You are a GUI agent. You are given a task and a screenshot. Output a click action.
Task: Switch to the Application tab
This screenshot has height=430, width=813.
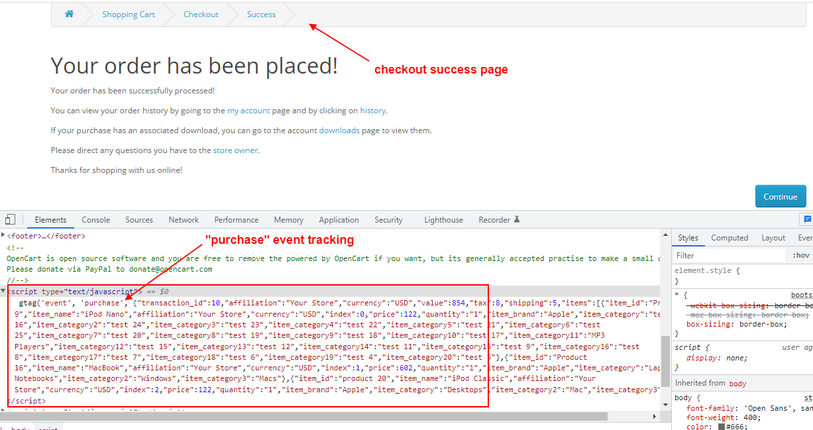[x=339, y=220]
